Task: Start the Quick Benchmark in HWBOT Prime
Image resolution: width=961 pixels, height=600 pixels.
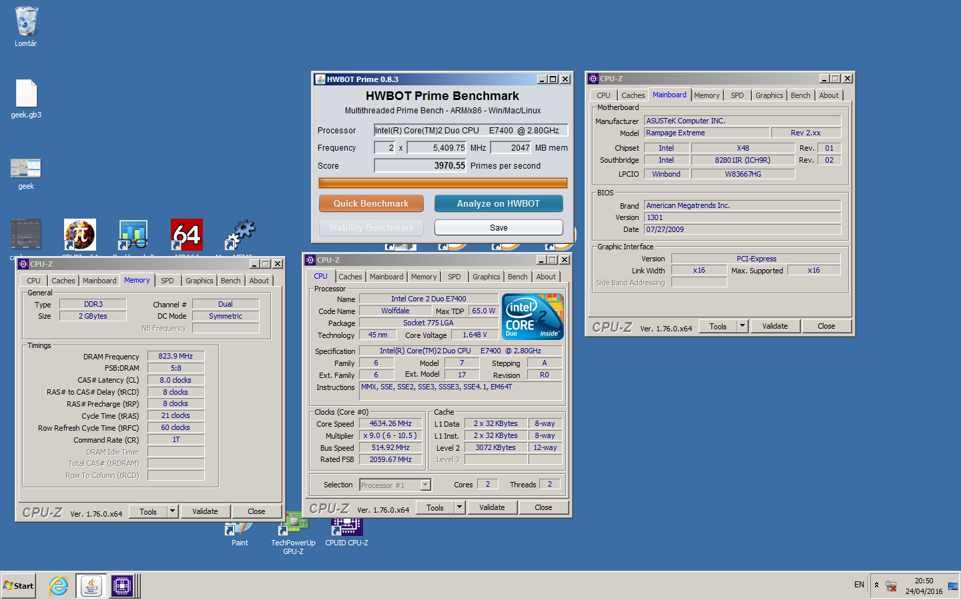Action: click(371, 203)
